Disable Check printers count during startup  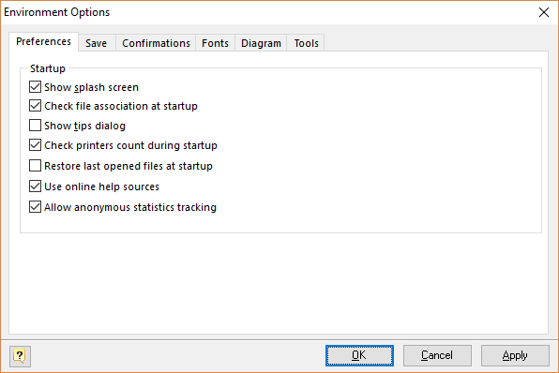pyautogui.click(x=35, y=145)
